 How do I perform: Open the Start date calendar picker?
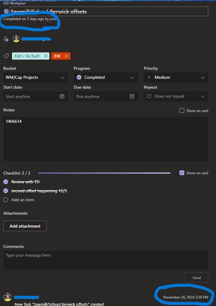[x=62, y=96]
